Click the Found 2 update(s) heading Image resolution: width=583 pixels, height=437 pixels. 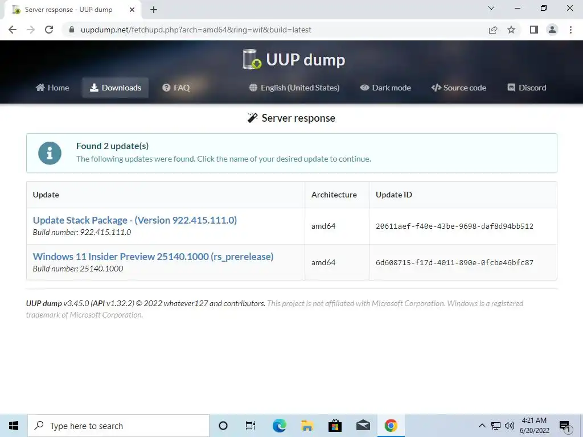click(112, 146)
